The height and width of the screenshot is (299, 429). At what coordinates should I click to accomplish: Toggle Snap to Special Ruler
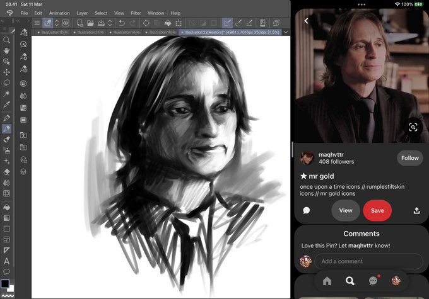238,23
